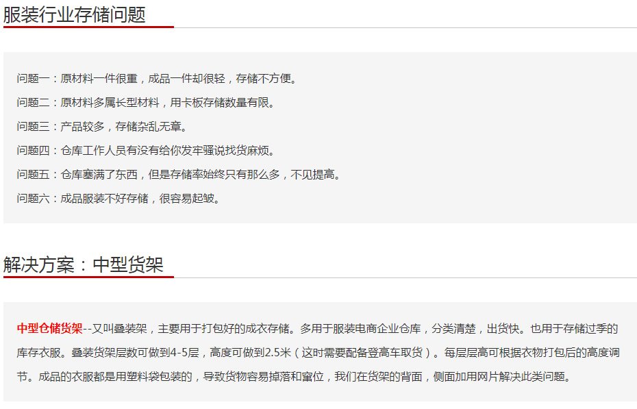
Task: Select the line starting with 问题三
Action: point(102,126)
